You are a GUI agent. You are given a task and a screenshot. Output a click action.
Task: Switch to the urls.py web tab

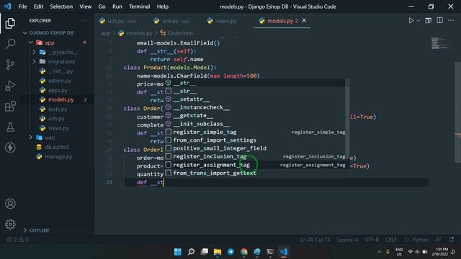tap(117, 21)
